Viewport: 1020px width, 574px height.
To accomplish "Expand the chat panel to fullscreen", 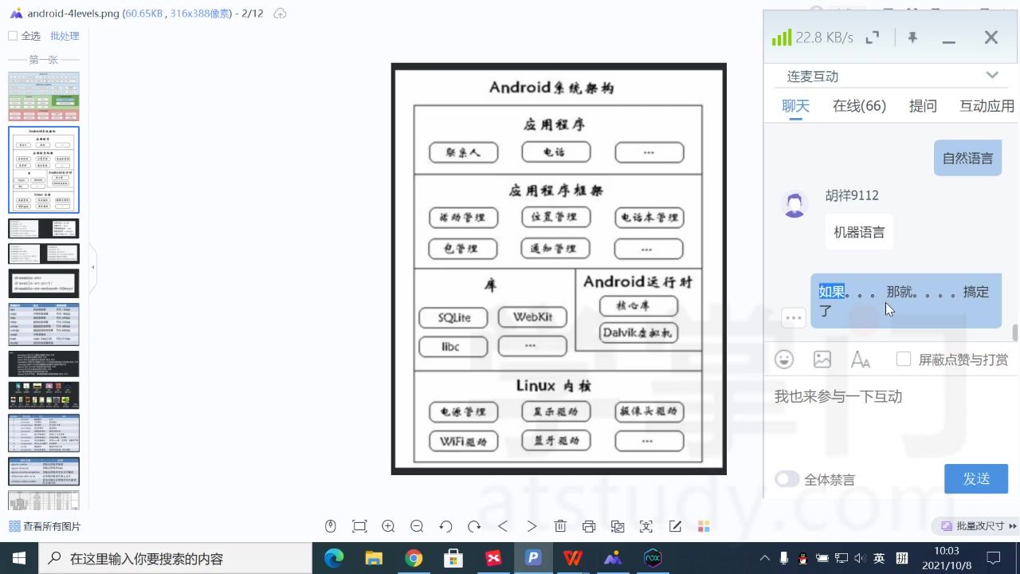I will pyautogui.click(x=873, y=37).
